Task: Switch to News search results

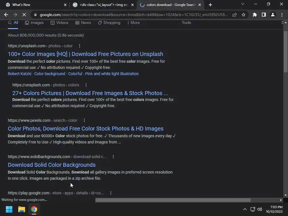Action: (x=83, y=23)
